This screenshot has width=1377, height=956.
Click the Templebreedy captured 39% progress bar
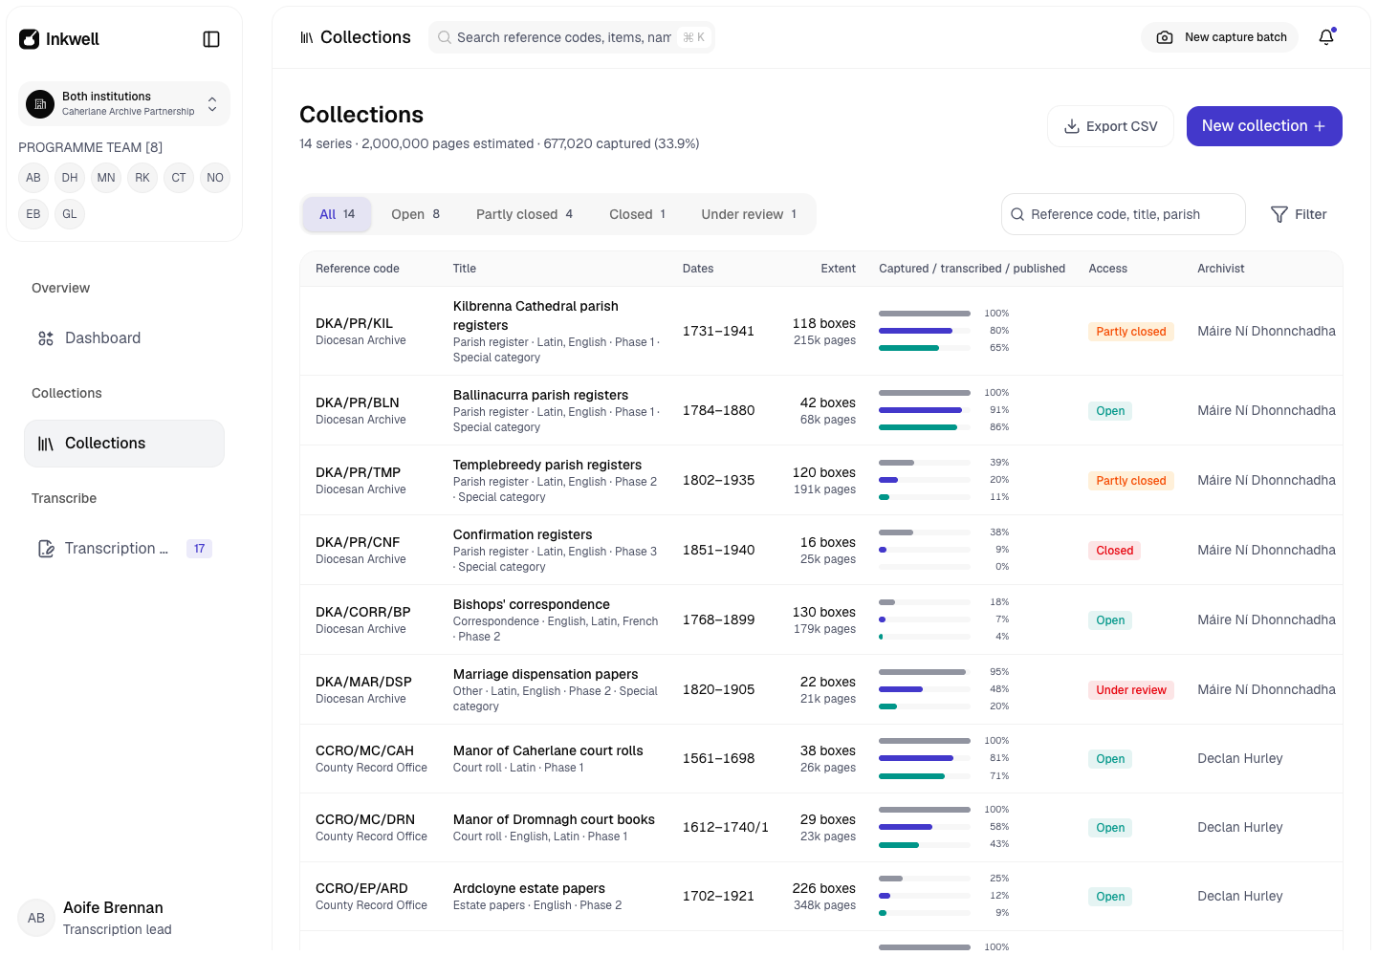click(x=925, y=463)
